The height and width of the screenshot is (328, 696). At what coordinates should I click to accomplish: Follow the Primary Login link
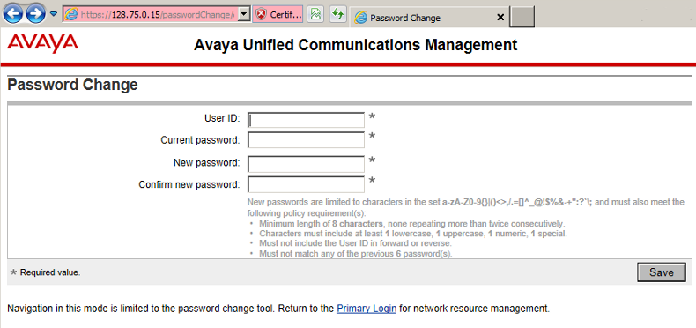(x=367, y=308)
